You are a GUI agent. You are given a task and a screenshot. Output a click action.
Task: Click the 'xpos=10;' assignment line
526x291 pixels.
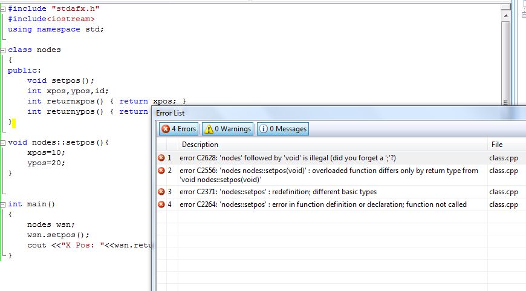click(x=47, y=152)
